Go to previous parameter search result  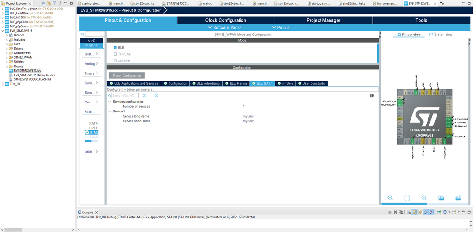coord(144,95)
